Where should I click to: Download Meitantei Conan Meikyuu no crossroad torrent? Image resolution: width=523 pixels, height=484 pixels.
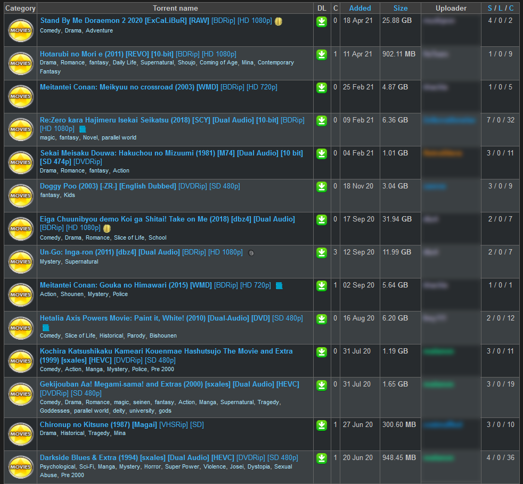tap(322, 88)
